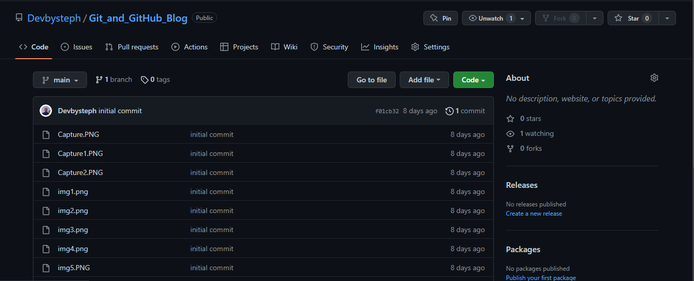Click the file icon next to Capture.PNG
694x281 pixels.
tap(46, 135)
